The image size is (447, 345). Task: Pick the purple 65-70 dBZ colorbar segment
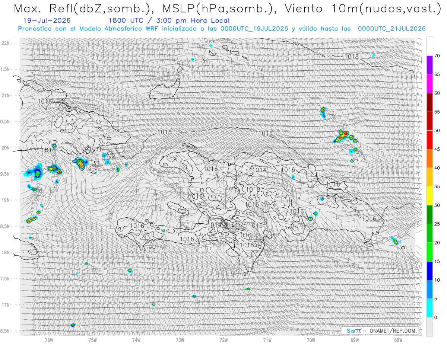pos(429,65)
